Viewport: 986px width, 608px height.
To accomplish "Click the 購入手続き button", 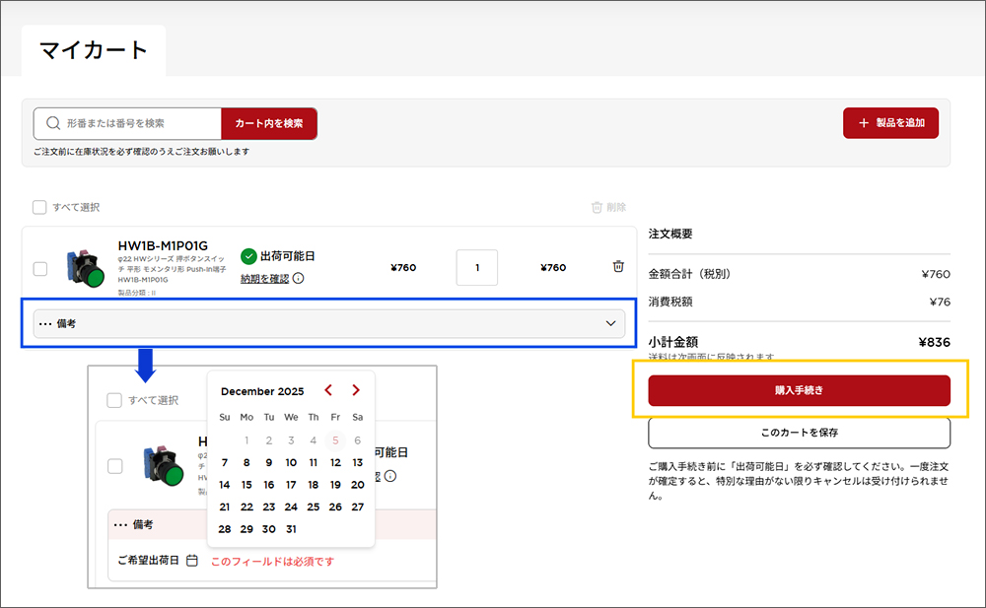I will pyautogui.click(x=799, y=390).
